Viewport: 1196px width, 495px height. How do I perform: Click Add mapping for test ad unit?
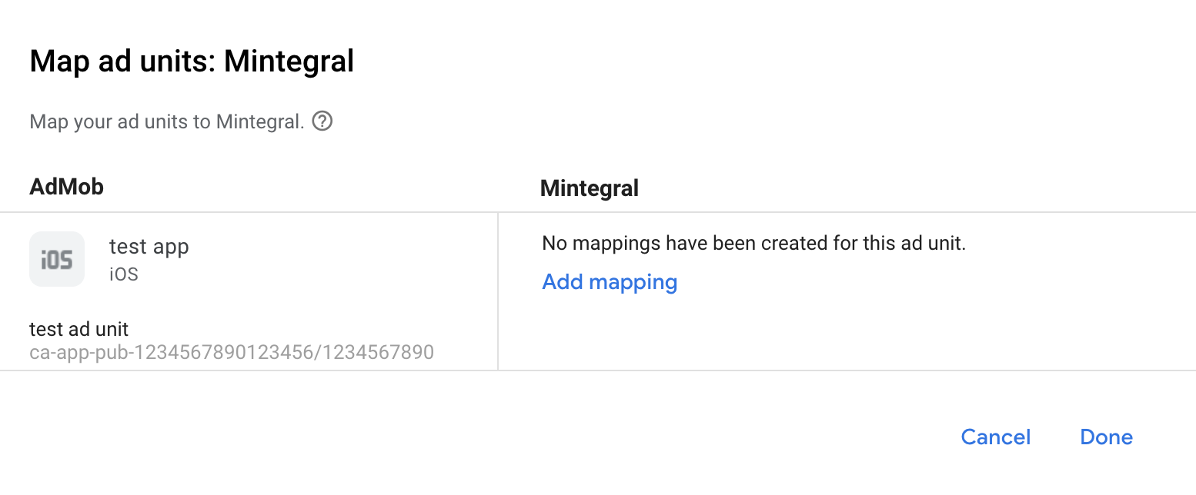609,281
